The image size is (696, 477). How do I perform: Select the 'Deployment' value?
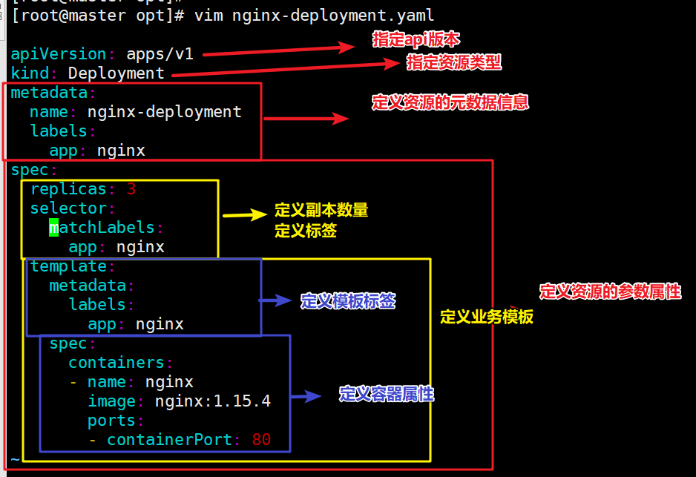pyautogui.click(x=116, y=73)
